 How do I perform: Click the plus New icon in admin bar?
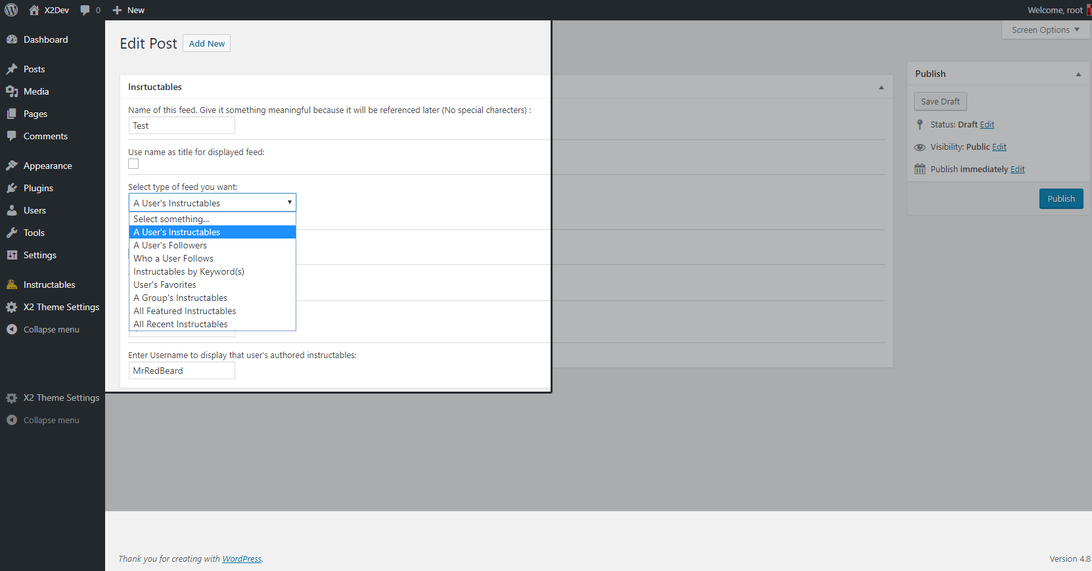[117, 10]
